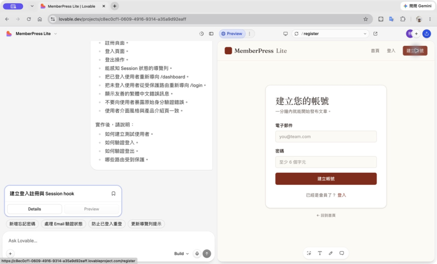This screenshot has width=437, height=264.
Task: Select the MemberPress Lite browser tab
Action: 71,6
